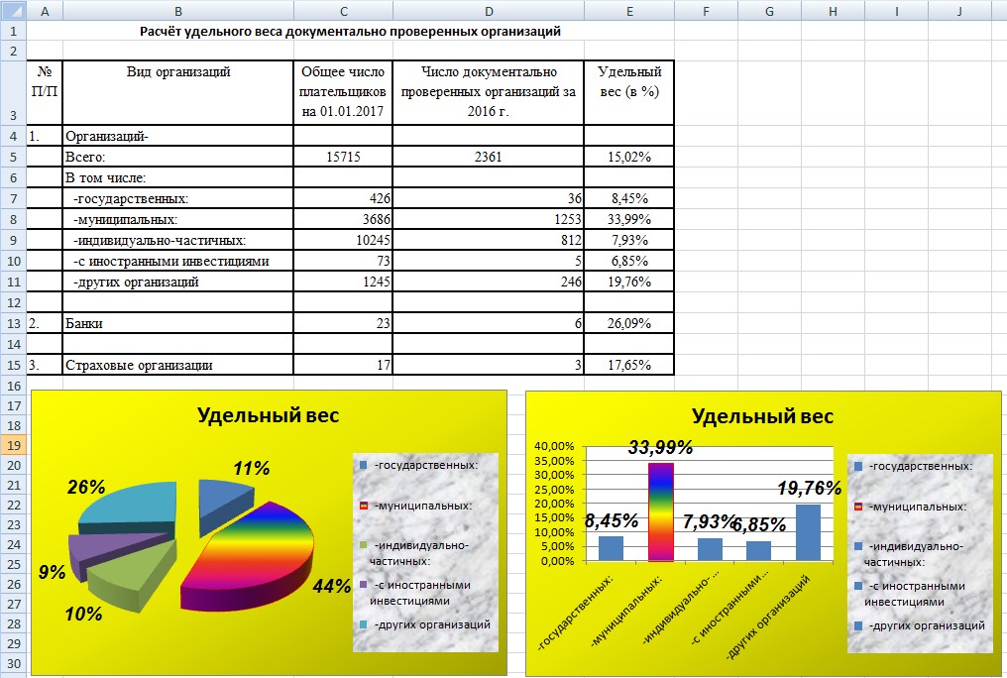
Task: Click the blue "-государственных:" swatch in pie legend
Action: (364, 465)
